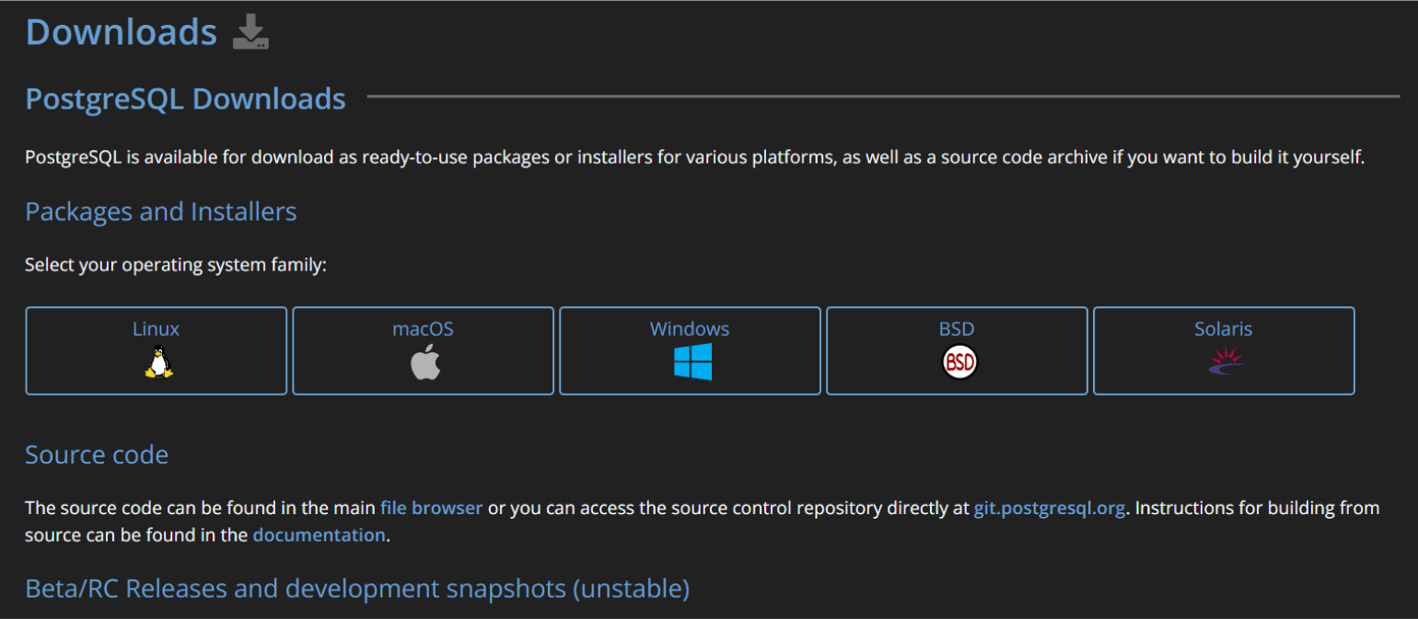The height and width of the screenshot is (619, 1418).
Task: Click the Apple logo under macOS
Action: [x=425, y=361]
